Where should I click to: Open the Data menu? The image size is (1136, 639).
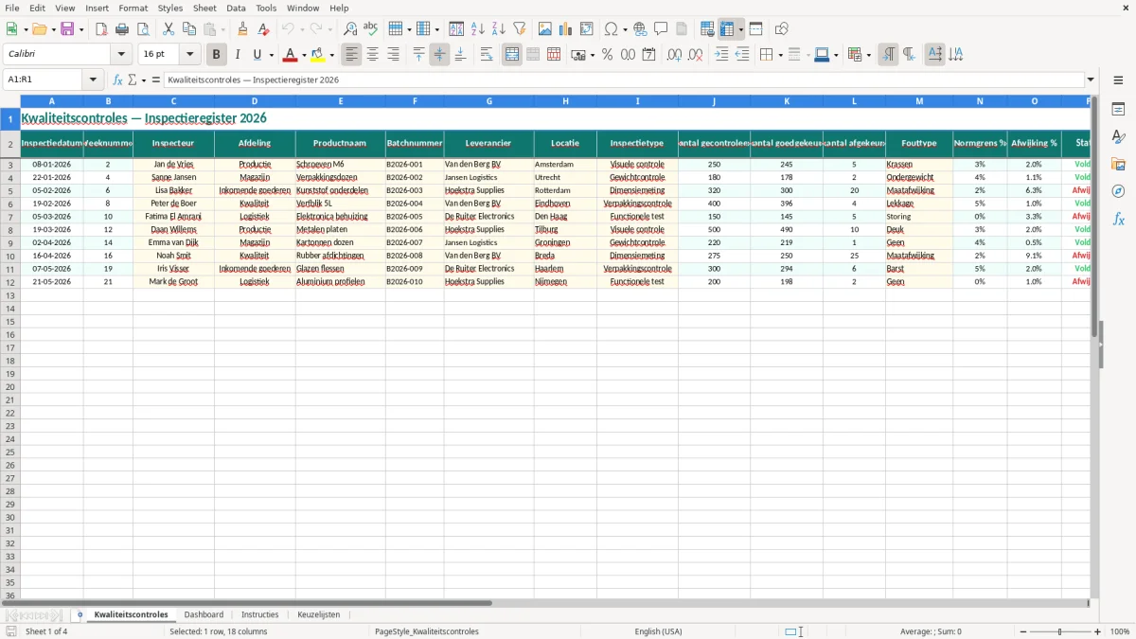[x=236, y=8]
